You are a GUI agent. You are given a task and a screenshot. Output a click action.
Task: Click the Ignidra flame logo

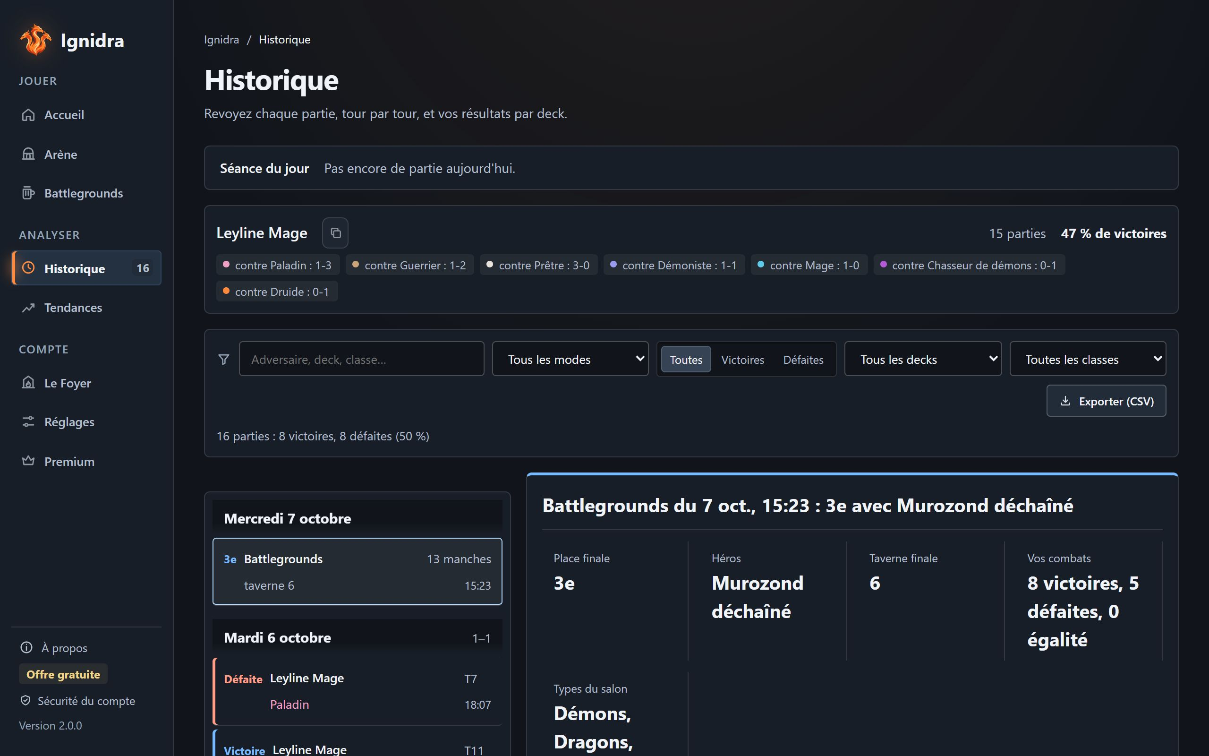point(35,40)
